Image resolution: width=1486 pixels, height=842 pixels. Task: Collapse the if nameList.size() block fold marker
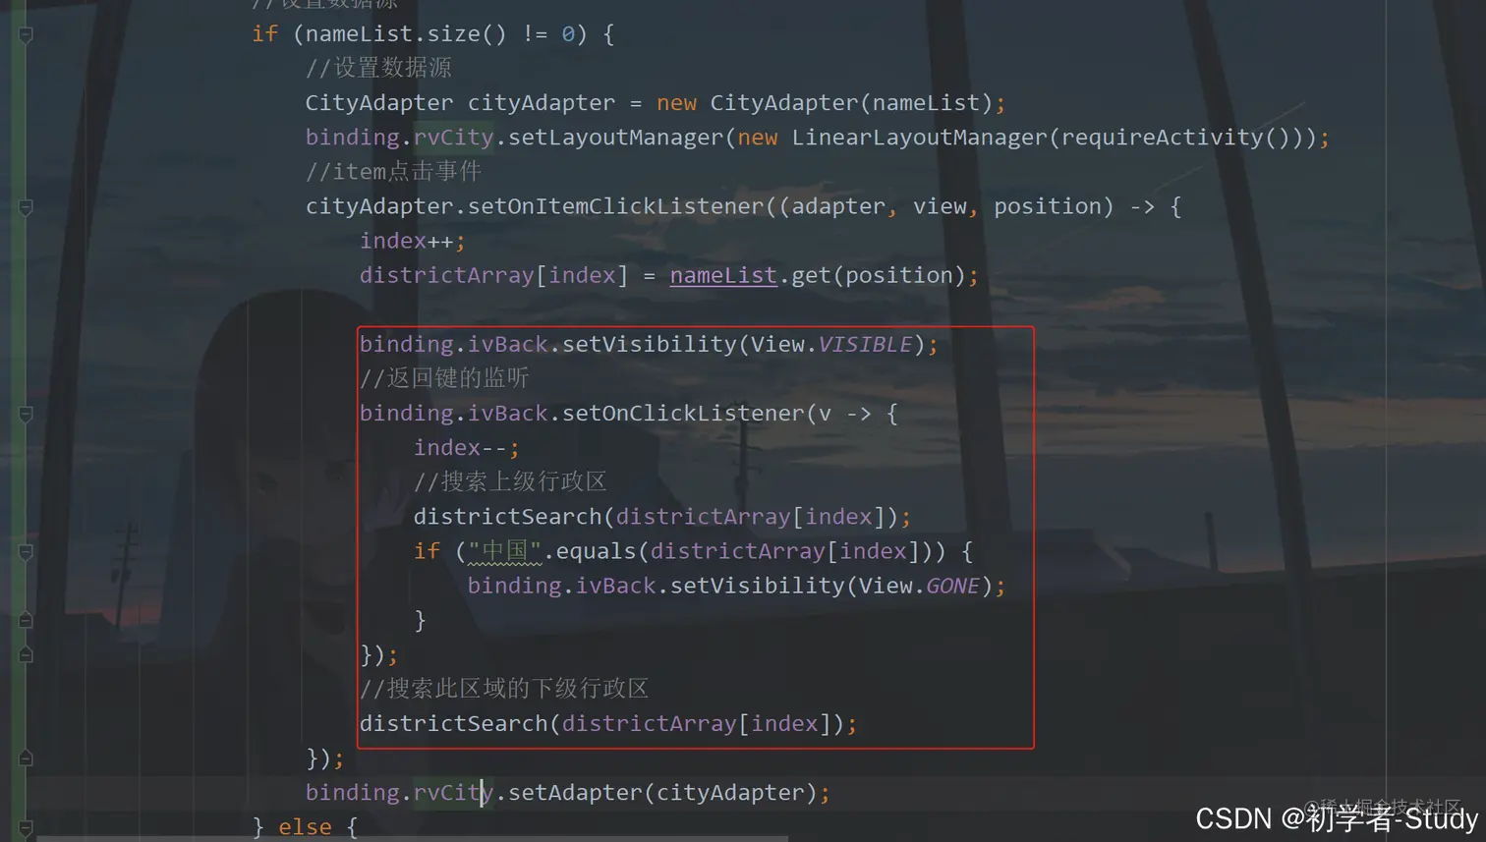(x=26, y=34)
